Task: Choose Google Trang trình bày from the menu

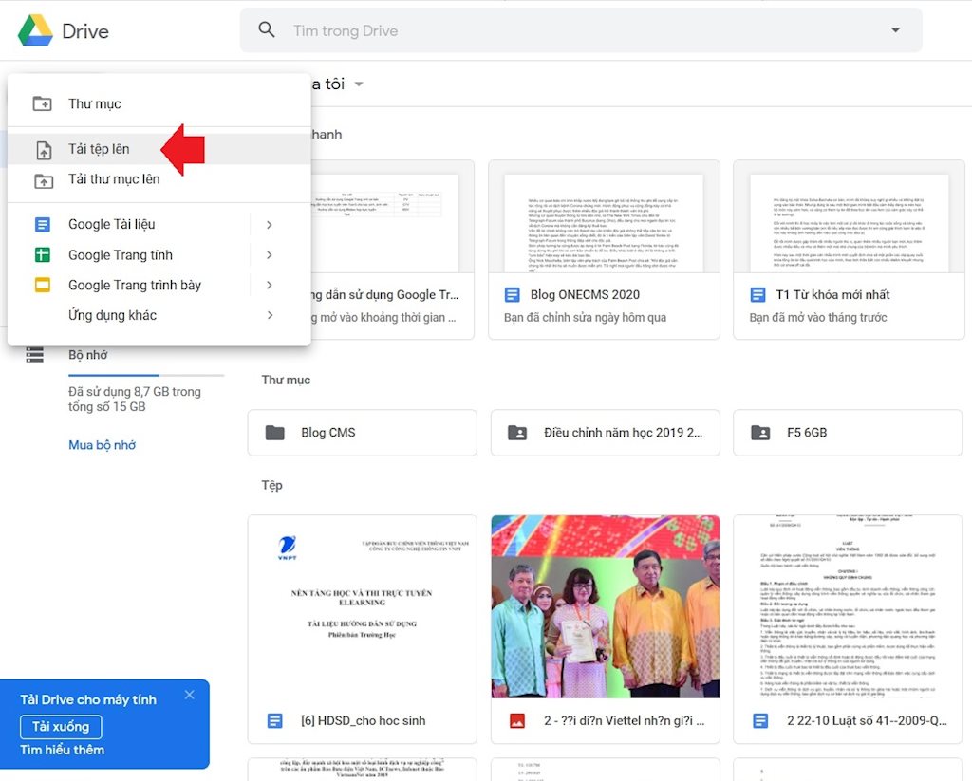Action: [134, 285]
